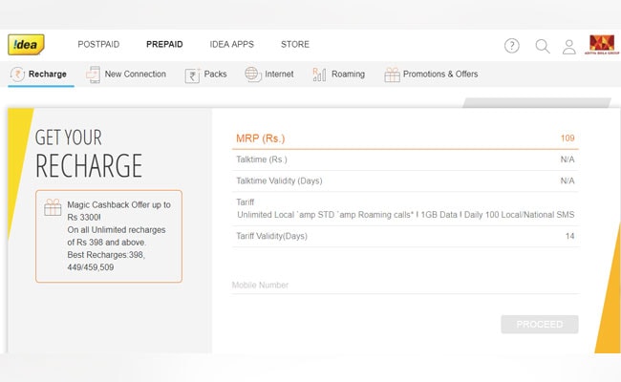Click the Aditya Birla Group logo
Image resolution: width=621 pixels, height=382 pixels.
point(602,44)
